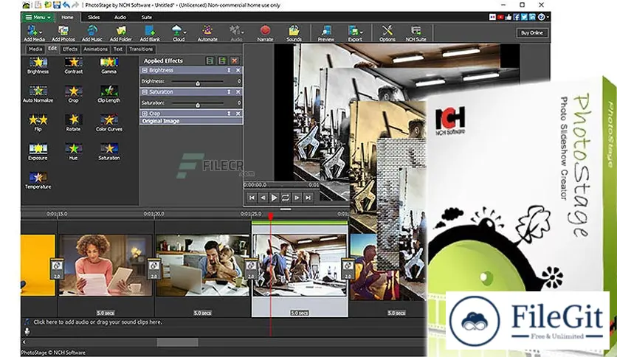The image size is (617, 357).
Task: Adjust the Saturation slider handle
Action: (198, 105)
